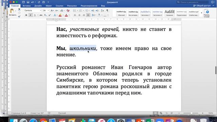
Task: Switch to web layout view in status bar
Action: (161, 113)
